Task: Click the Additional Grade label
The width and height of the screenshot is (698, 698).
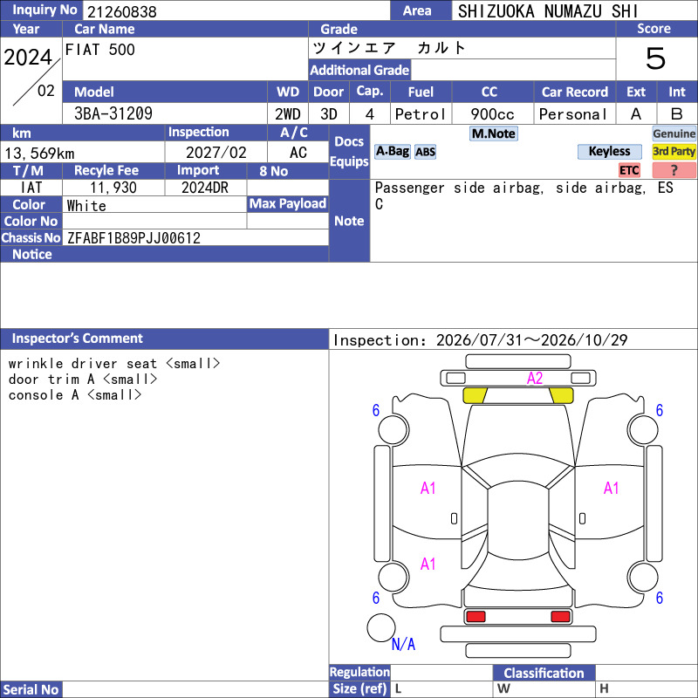Action: (359, 71)
